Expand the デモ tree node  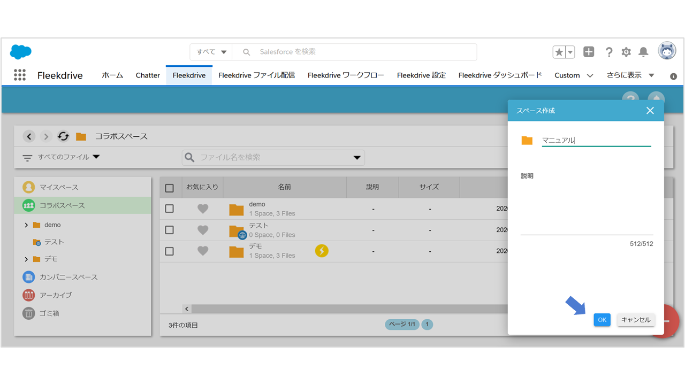pyautogui.click(x=26, y=259)
